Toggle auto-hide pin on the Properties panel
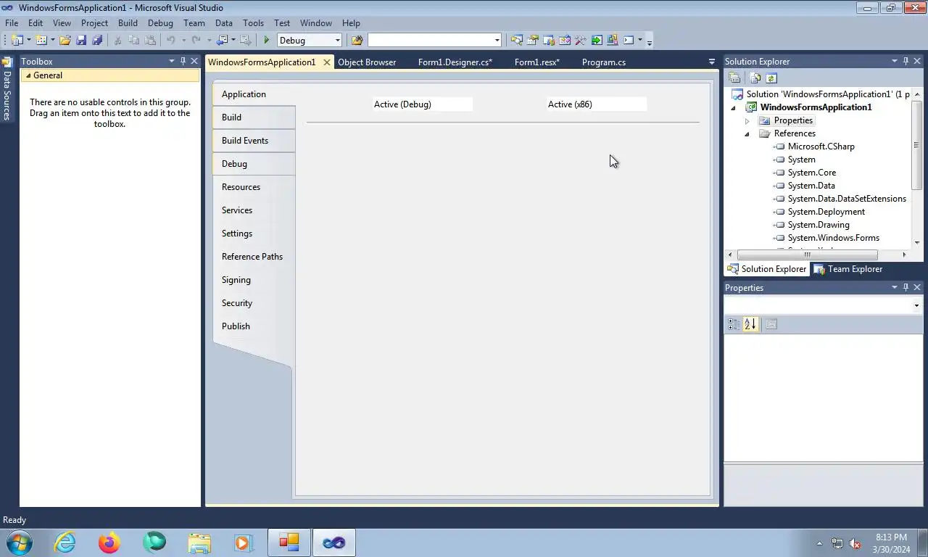The height and width of the screenshot is (557, 928). coord(906,288)
